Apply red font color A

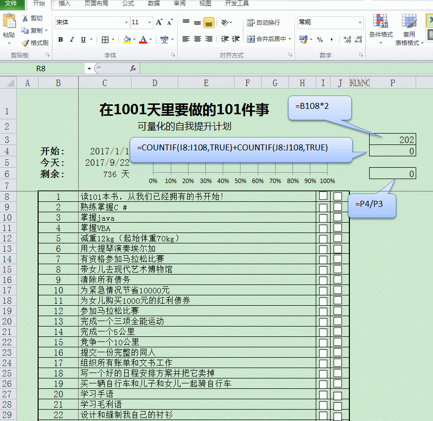pos(143,40)
